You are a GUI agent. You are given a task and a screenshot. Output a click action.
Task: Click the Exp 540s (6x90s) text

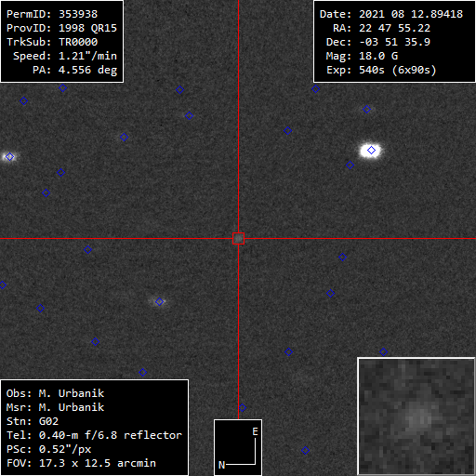click(381, 70)
